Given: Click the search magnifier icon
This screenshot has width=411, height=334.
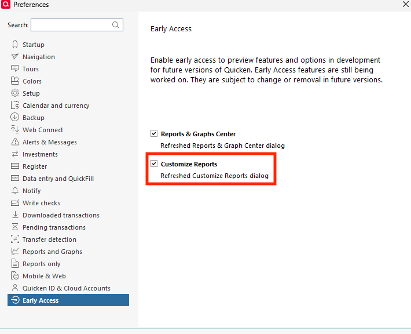Looking at the screenshot, I should [x=115, y=25].
